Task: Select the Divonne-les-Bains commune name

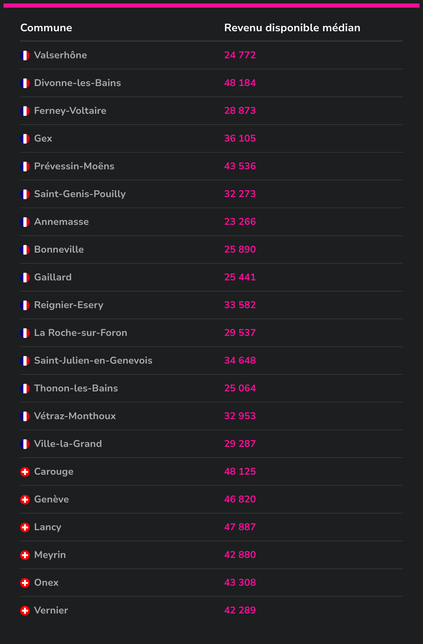Action: pos(77,83)
